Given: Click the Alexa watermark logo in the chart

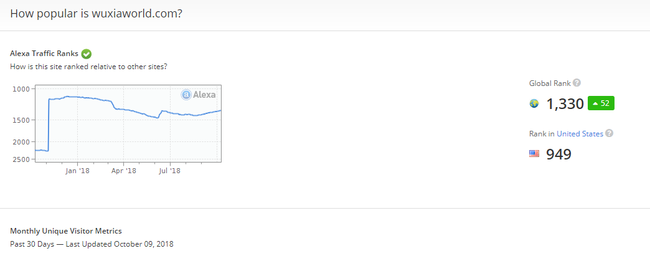Looking at the screenshot, I should click(x=199, y=95).
